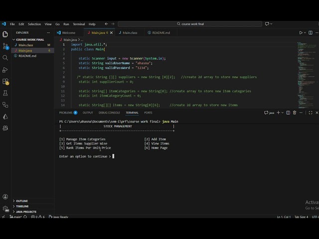This screenshot has width=319, height=239.
Task: Click the Tab Size status bar item
Action: 301,217
